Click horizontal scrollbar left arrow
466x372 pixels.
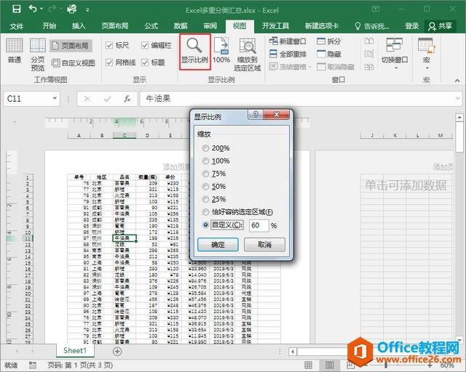(293, 352)
